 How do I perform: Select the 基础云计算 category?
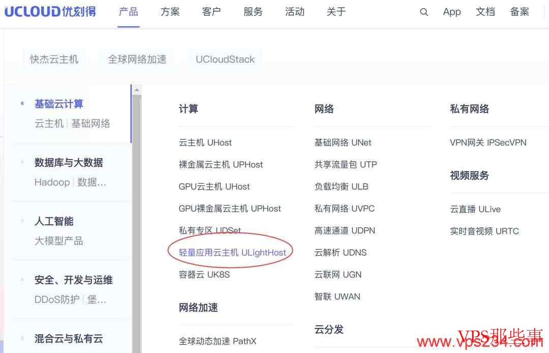59,104
